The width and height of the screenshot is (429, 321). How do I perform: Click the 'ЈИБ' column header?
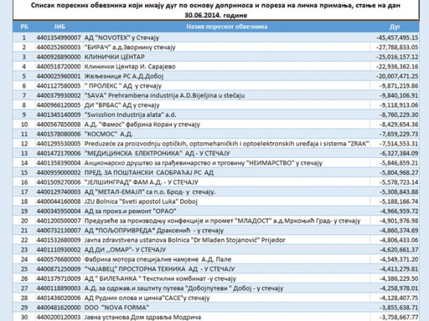pyautogui.click(x=60, y=27)
